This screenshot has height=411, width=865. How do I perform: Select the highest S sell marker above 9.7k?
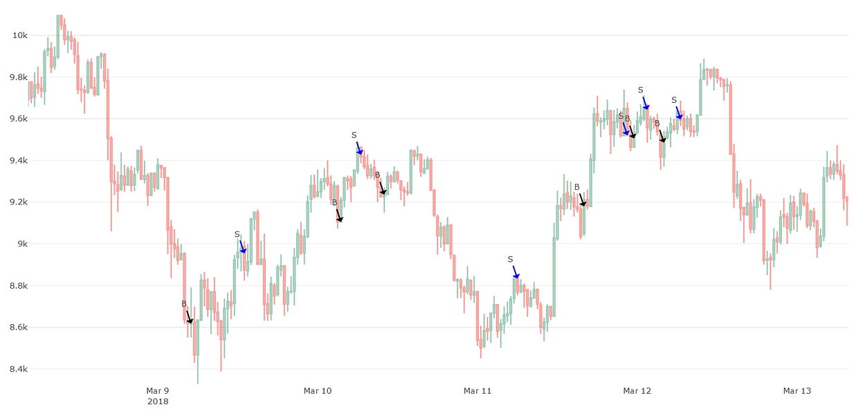641,90
